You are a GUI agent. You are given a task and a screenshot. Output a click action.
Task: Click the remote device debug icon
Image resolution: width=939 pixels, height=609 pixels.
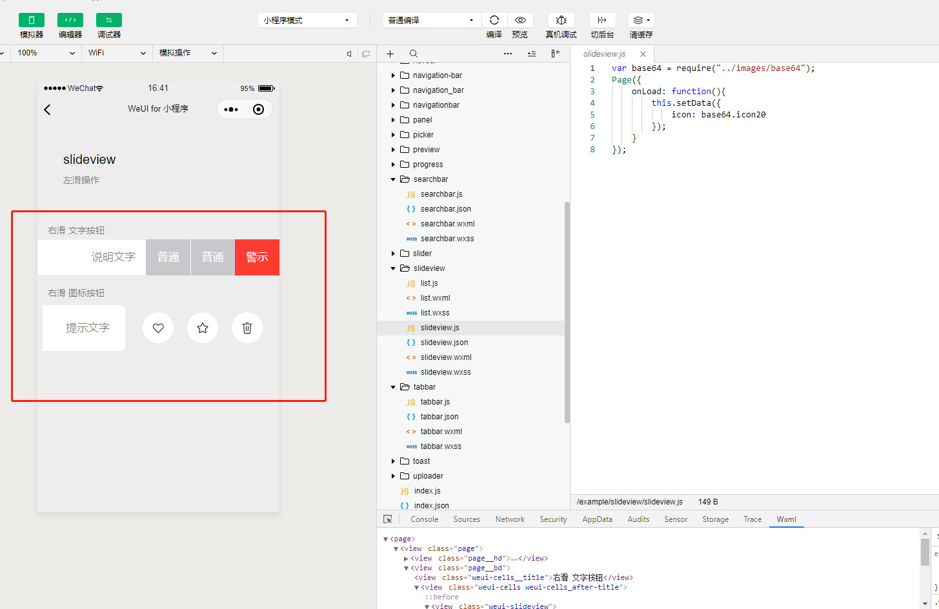pyautogui.click(x=561, y=20)
